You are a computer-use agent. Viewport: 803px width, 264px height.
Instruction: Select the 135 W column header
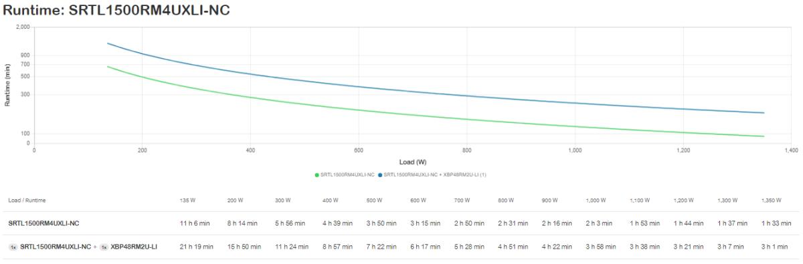(187, 200)
